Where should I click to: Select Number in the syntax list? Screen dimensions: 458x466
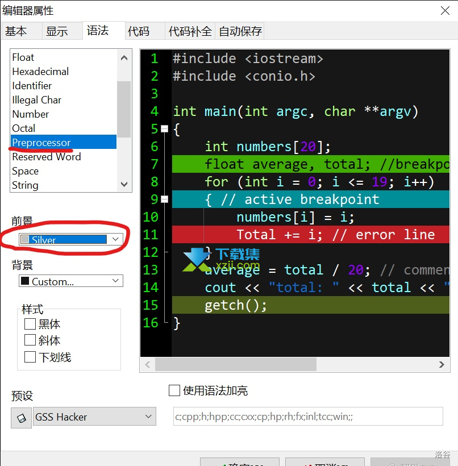pyautogui.click(x=64, y=114)
